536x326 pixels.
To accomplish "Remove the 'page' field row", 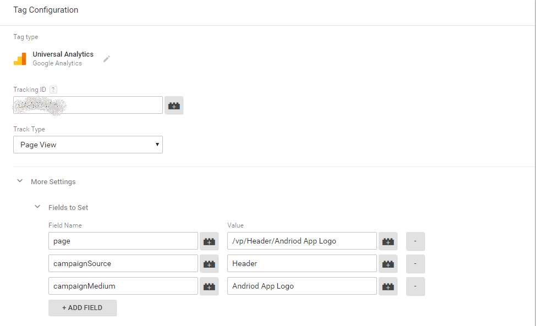I will coord(415,241).
